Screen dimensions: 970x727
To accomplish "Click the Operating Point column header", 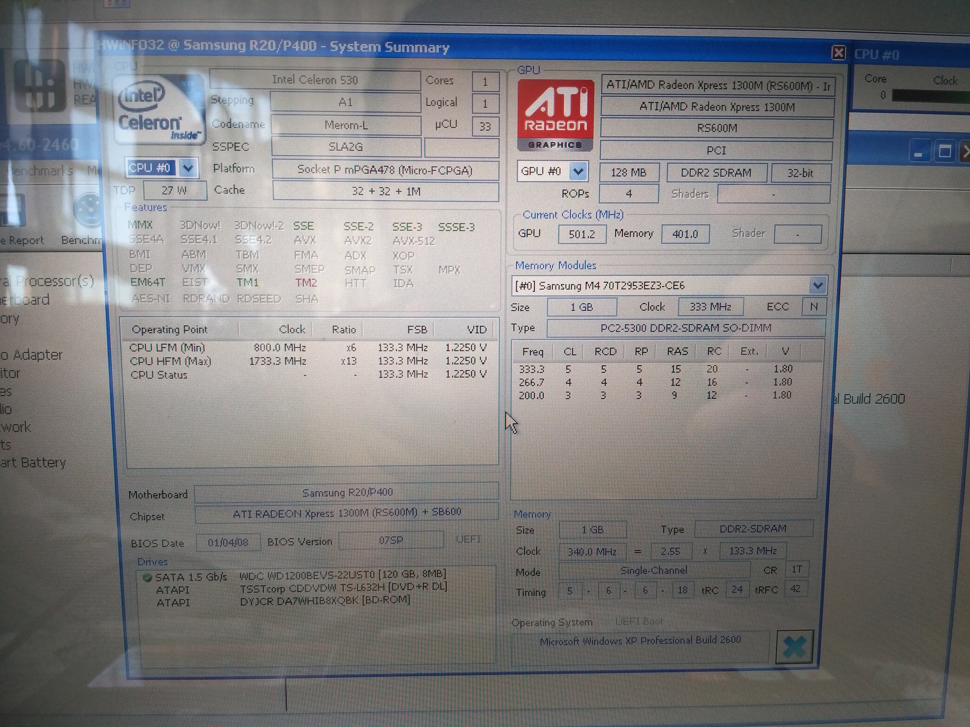I will (169, 330).
